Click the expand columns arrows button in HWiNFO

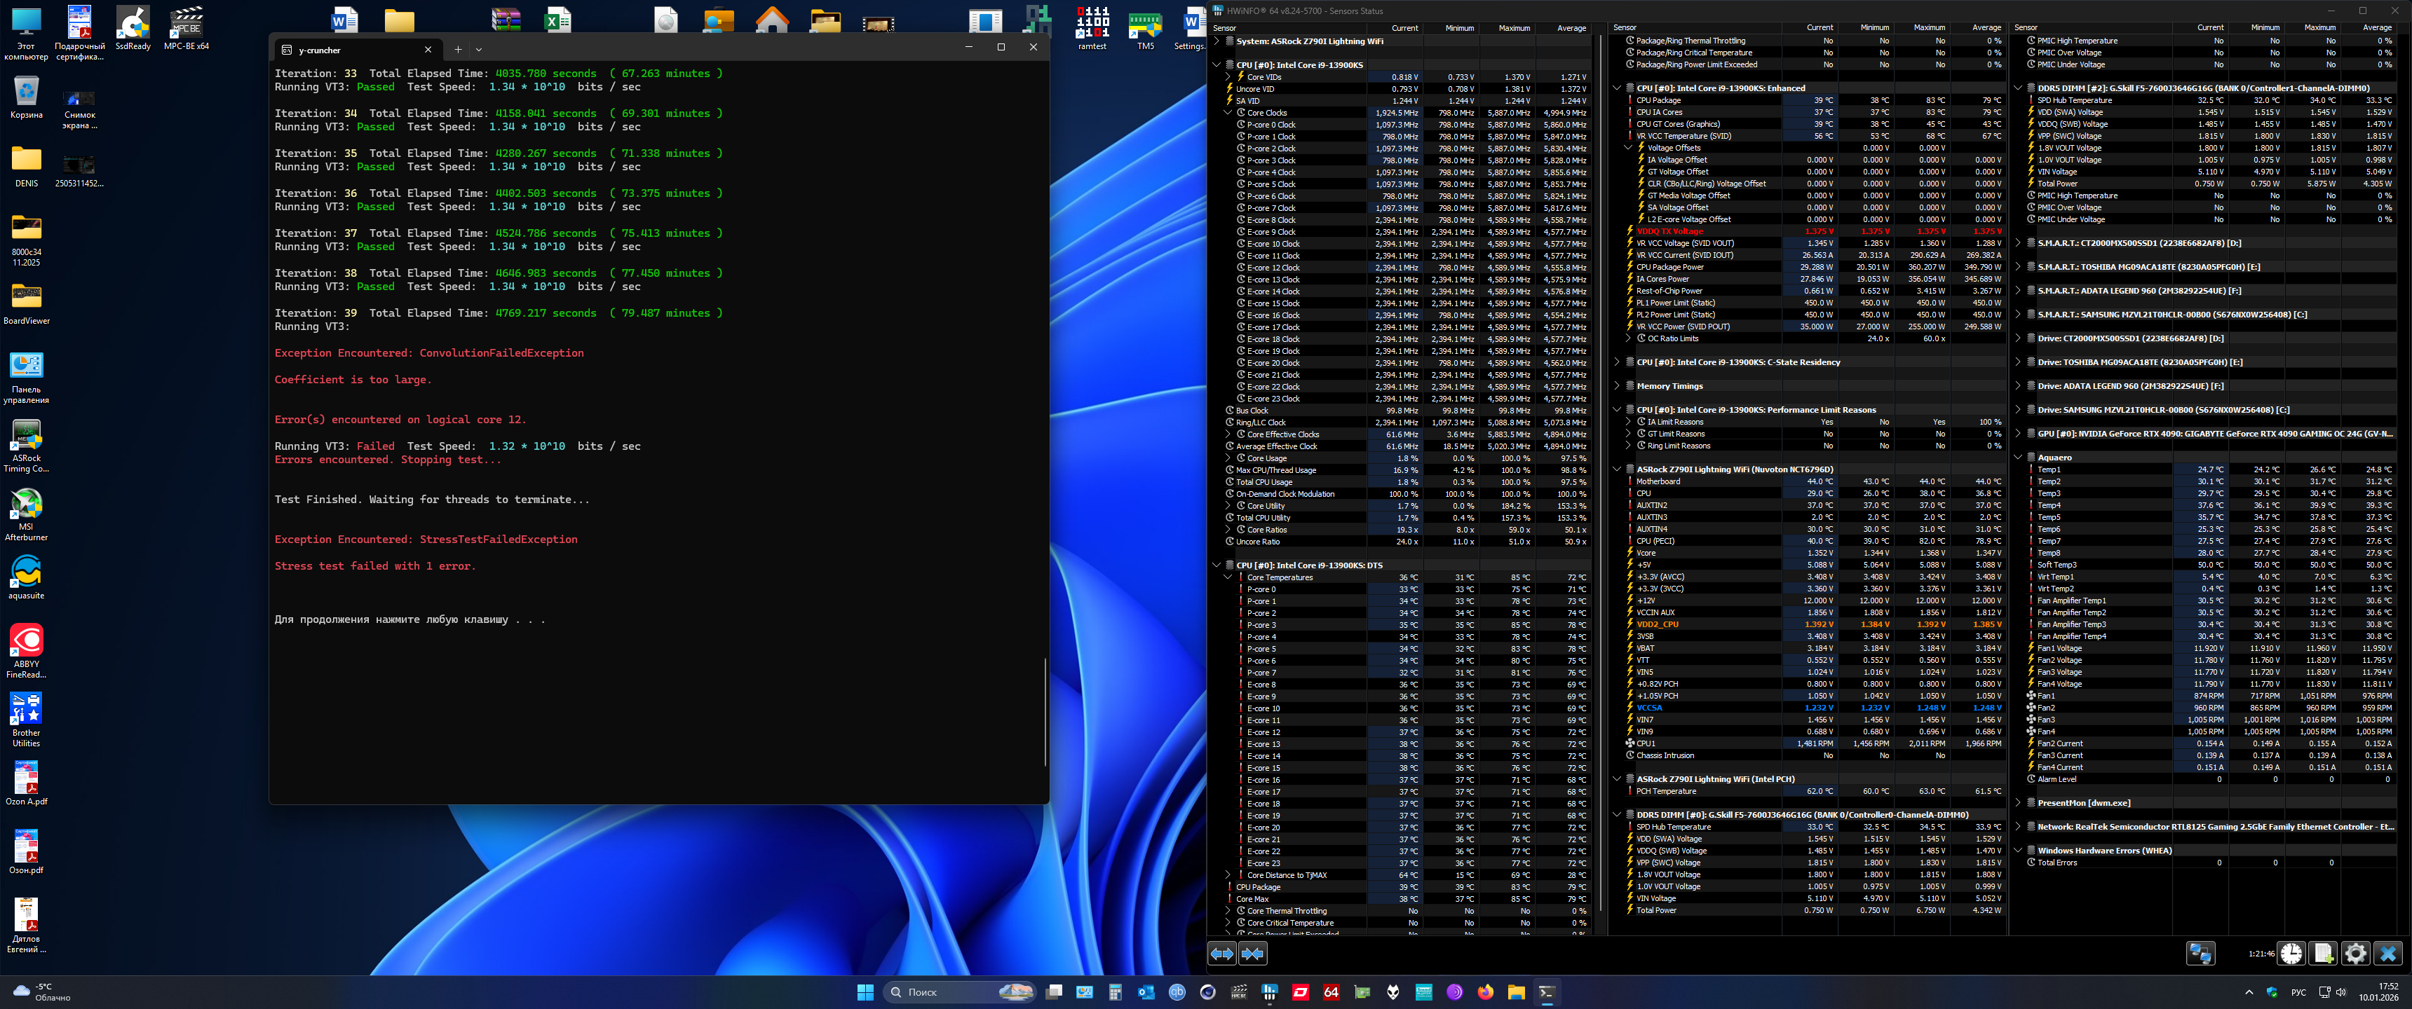coord(1222,954)
